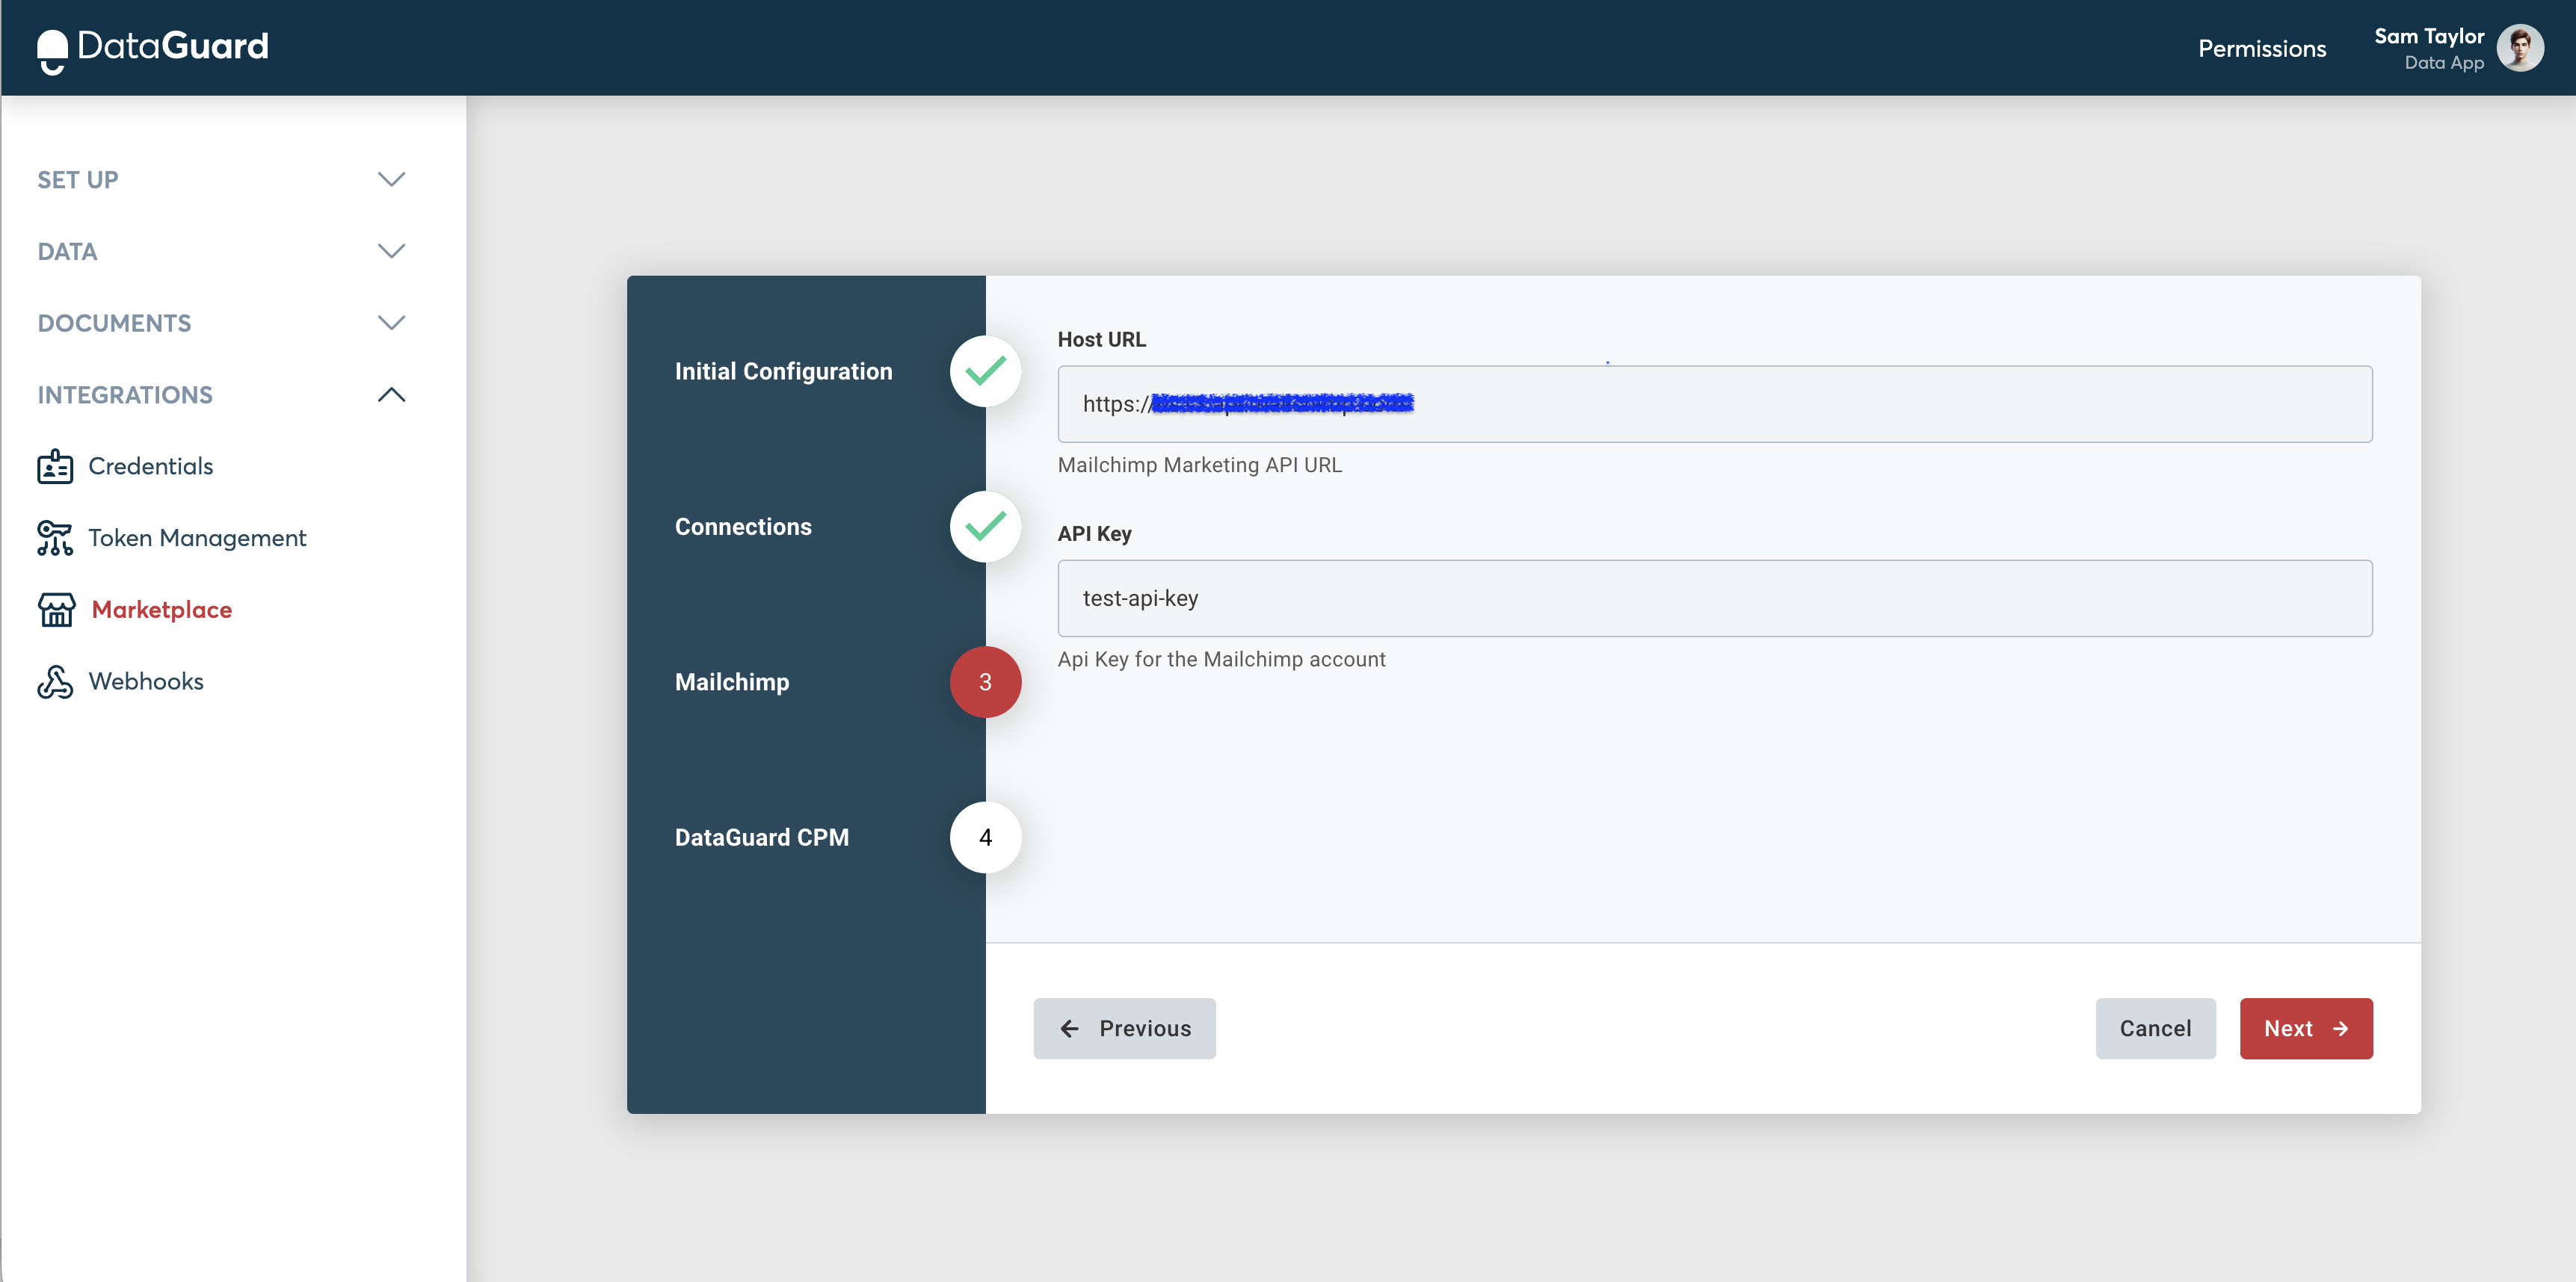Select the DataGuard CPM step 4 circle
Viewport: 2576px width, 1282px height.
coord(985,837)
